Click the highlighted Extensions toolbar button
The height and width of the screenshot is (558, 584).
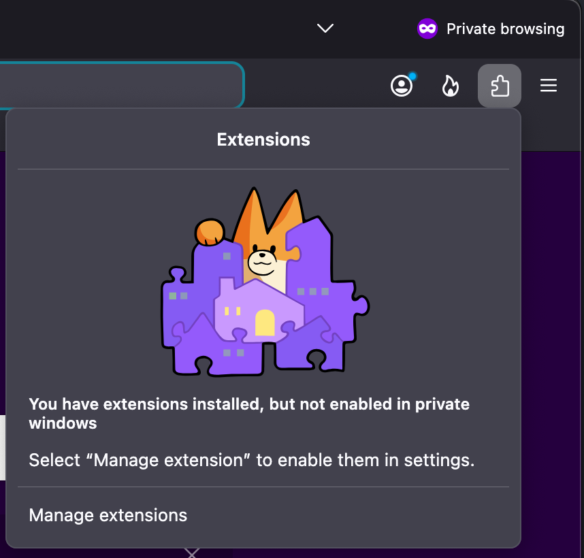500,86
